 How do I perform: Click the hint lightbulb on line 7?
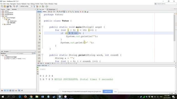coord(40,33)
